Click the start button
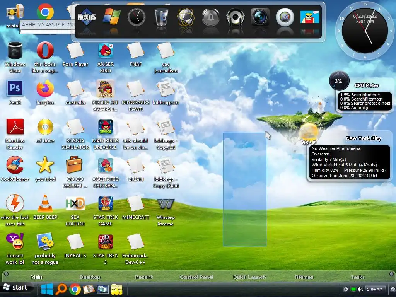The height and width of the screenshot is (297, 396). point(17,288)
